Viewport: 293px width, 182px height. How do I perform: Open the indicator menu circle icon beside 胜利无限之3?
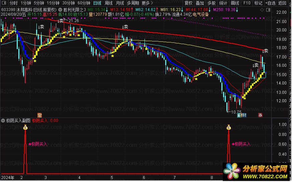click(x=60, y=9)
